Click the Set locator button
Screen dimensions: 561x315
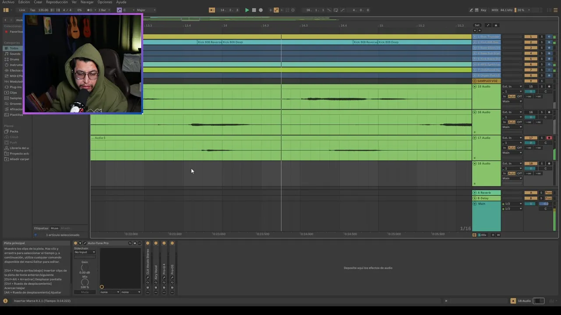point(477,25)
